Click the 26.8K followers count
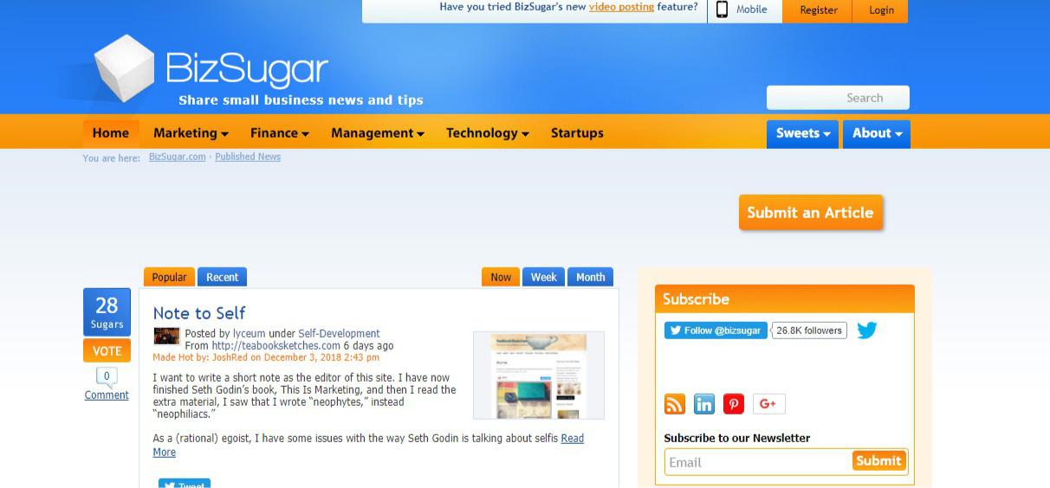The width and height of the screenshot is (1050, 488). click(x=809, y=331)
